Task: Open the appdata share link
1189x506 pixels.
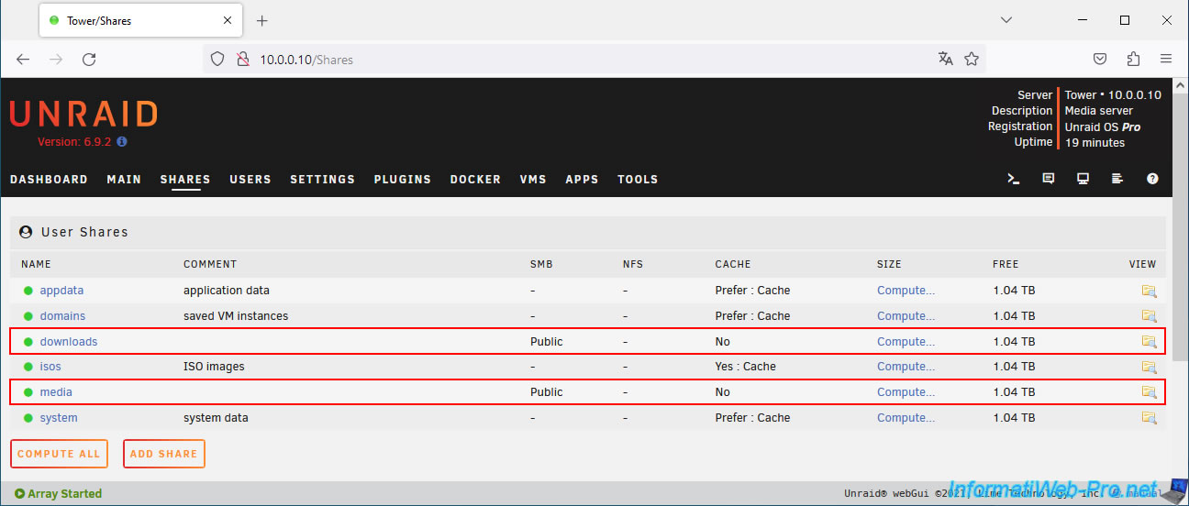Action: tap(61, 291)
